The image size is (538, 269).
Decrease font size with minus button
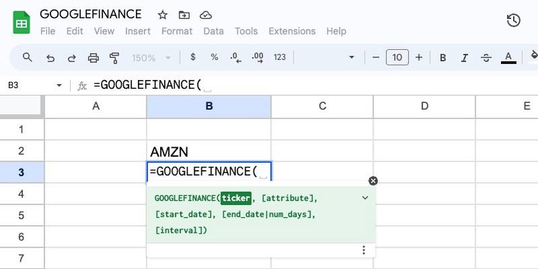pyautogui.click(x=376, y=57)
